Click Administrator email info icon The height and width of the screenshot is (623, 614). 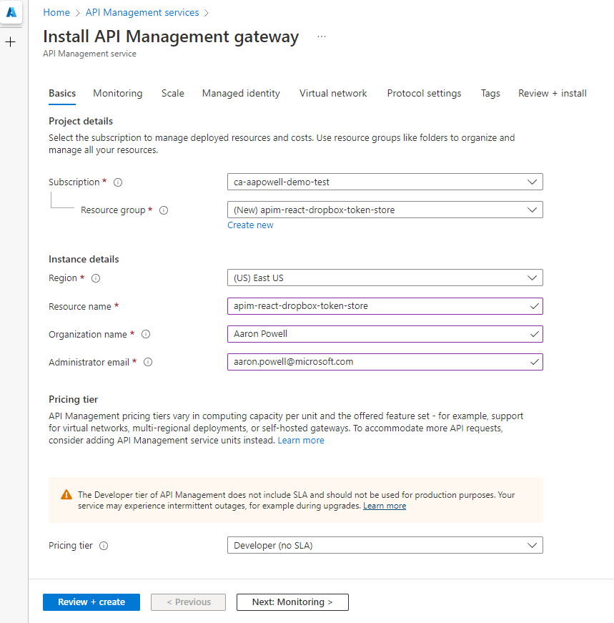(148, 362)
